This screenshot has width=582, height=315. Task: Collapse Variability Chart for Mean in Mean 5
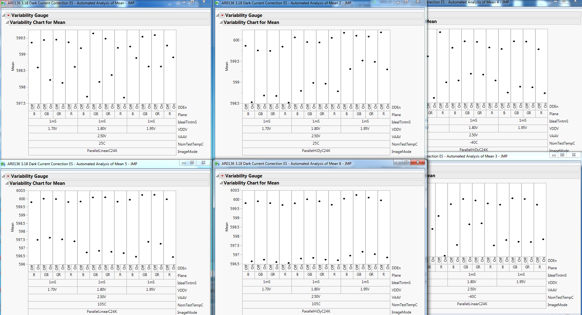coord(7,183)
